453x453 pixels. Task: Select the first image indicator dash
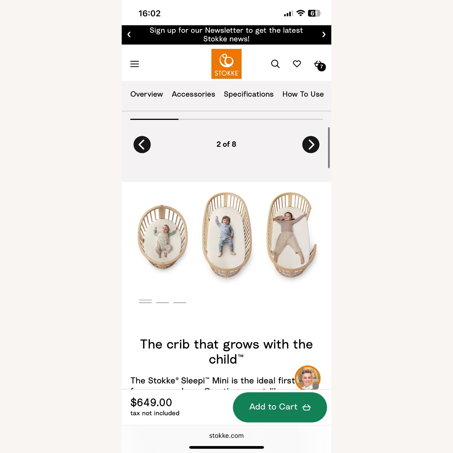145,301
